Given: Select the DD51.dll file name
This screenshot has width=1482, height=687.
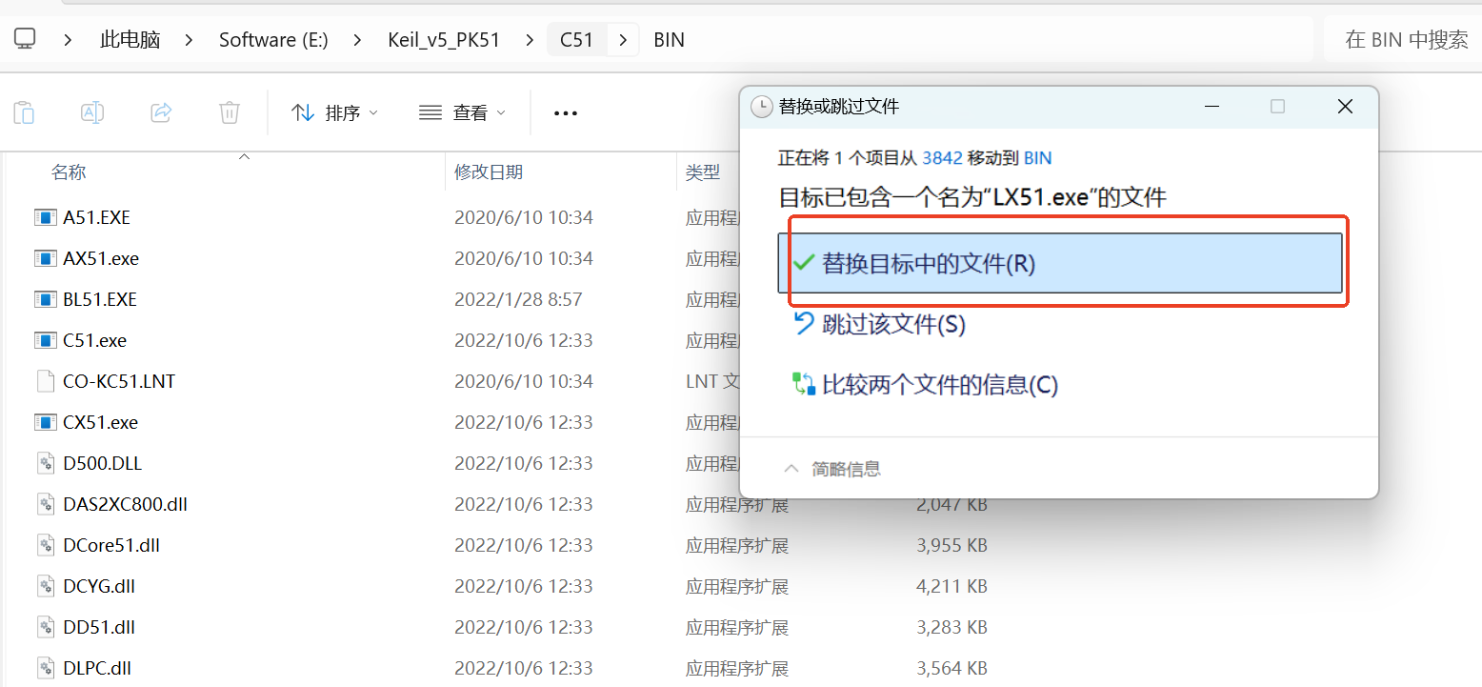Looking at the screenshot, I should click(99, 627).
